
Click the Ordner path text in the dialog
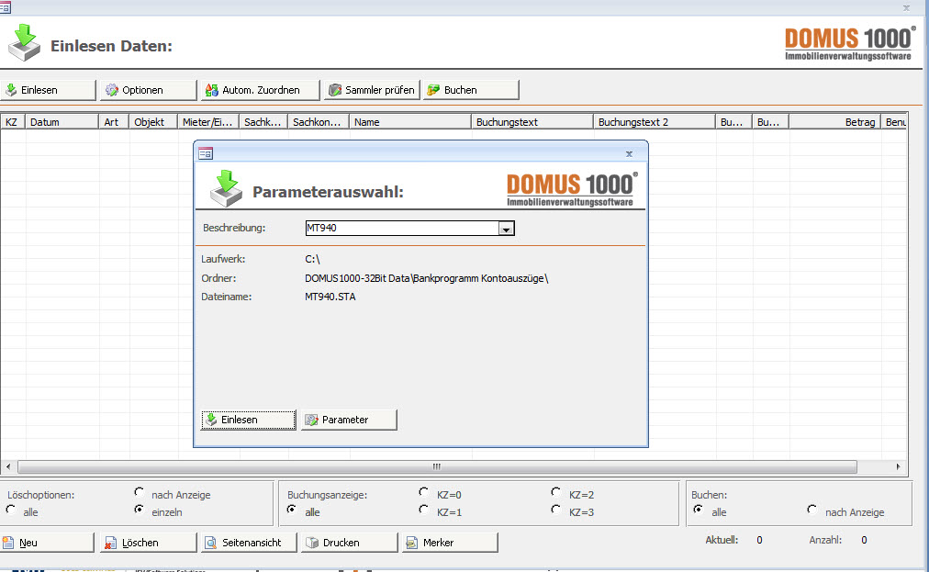pyautogui.click(x=427, y=278)
